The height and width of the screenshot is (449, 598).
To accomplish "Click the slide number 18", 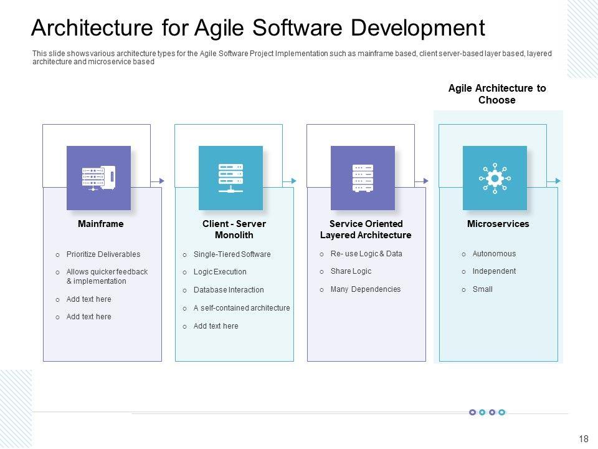I will pyautogui.click(x=584, y=439).
